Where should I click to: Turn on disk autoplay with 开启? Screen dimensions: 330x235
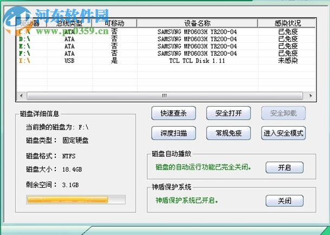284,167
